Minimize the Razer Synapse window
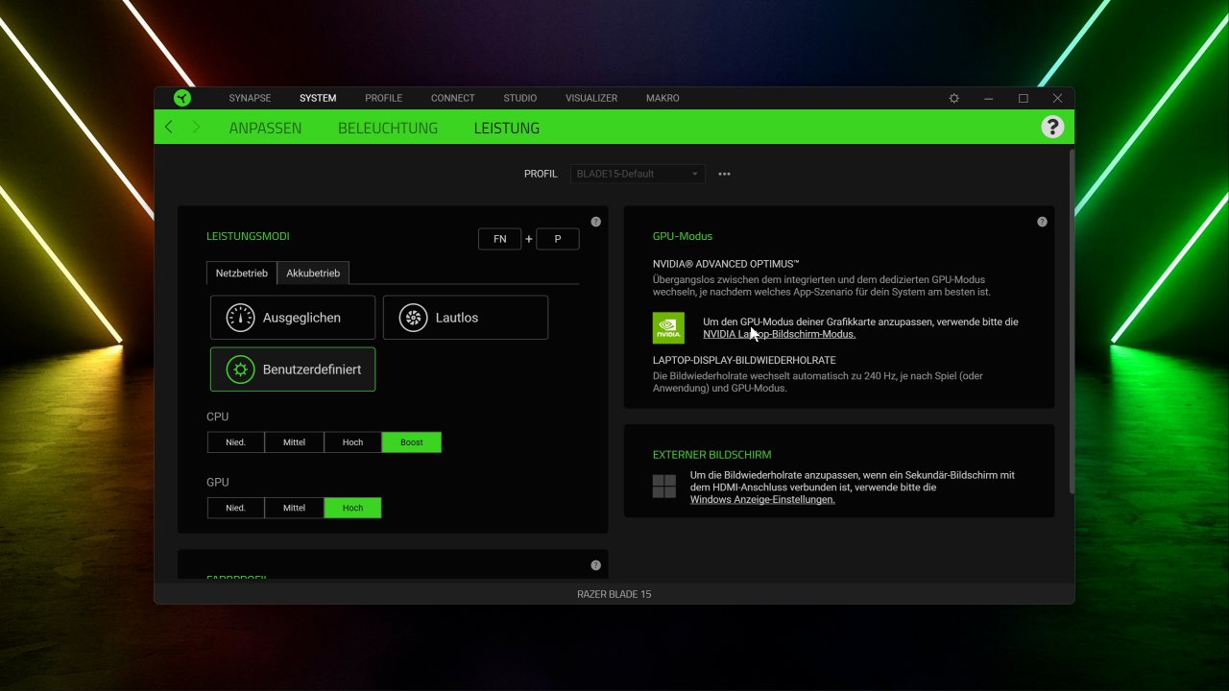1229x691 pixels. 988,98
